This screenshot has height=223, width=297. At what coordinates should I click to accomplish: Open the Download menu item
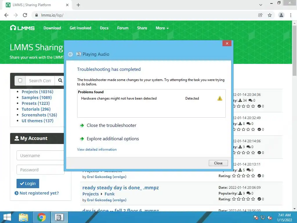[52, 28]
